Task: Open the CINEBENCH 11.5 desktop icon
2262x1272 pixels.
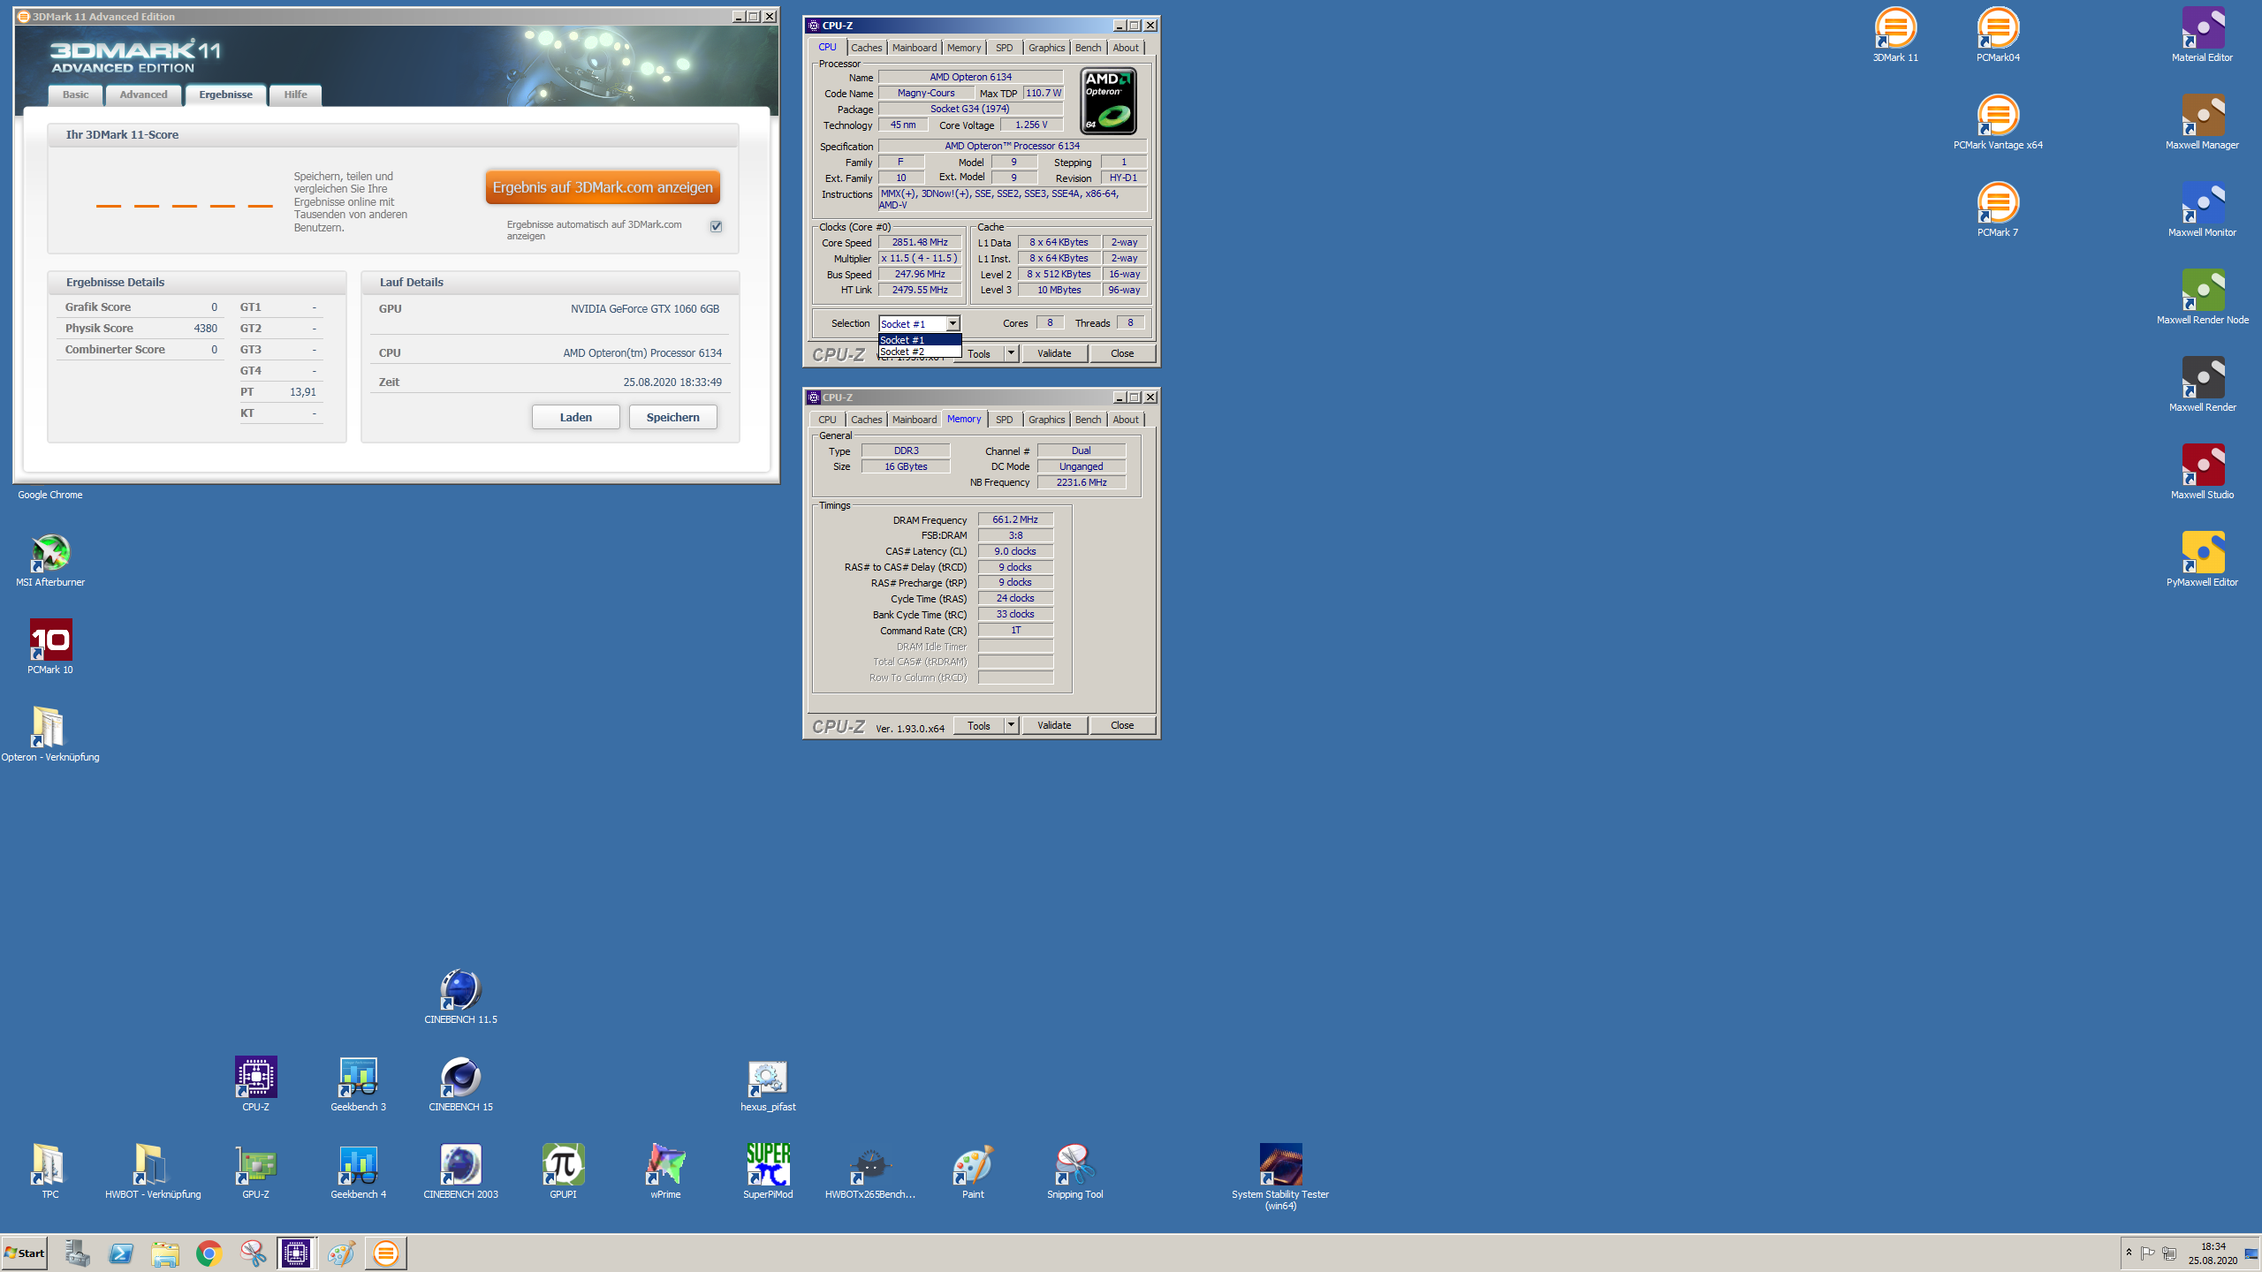Action: [460, 997]
